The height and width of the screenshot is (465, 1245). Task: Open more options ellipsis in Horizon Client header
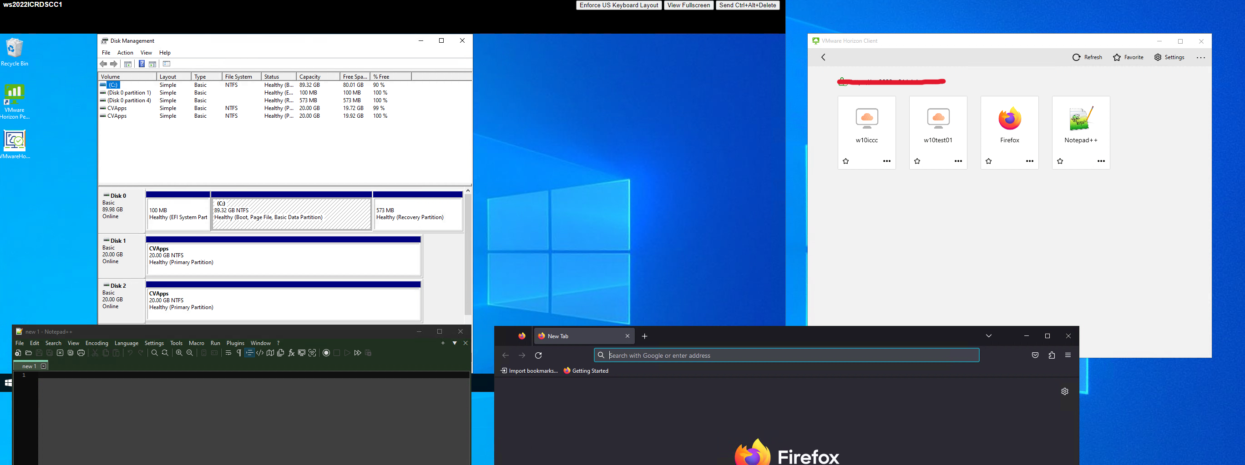coord(1201,57)
